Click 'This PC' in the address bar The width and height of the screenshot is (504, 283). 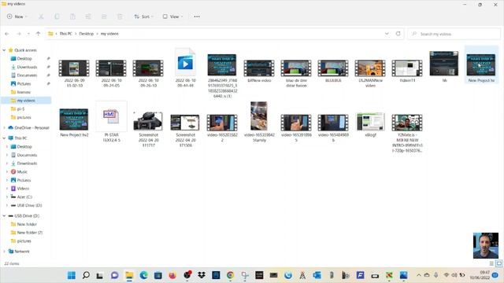point(66,34)
